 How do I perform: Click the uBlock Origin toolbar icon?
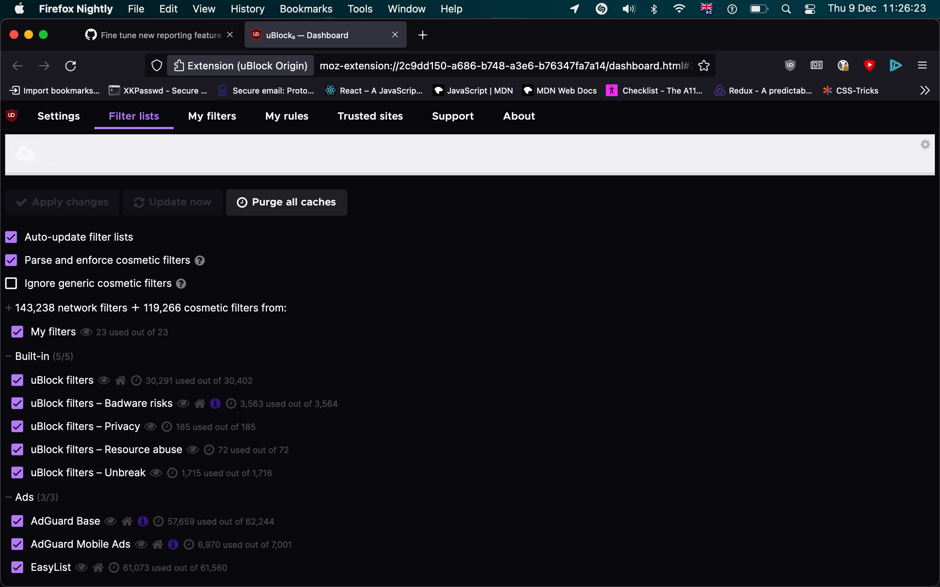point(790,65)
